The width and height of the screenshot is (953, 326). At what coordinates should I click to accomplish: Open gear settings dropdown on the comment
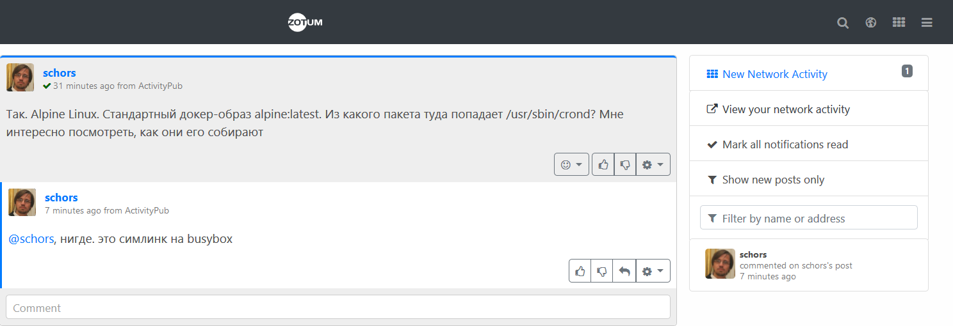[653, 271]
